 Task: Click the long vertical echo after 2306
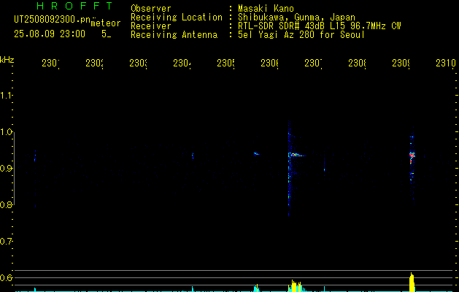289,169
